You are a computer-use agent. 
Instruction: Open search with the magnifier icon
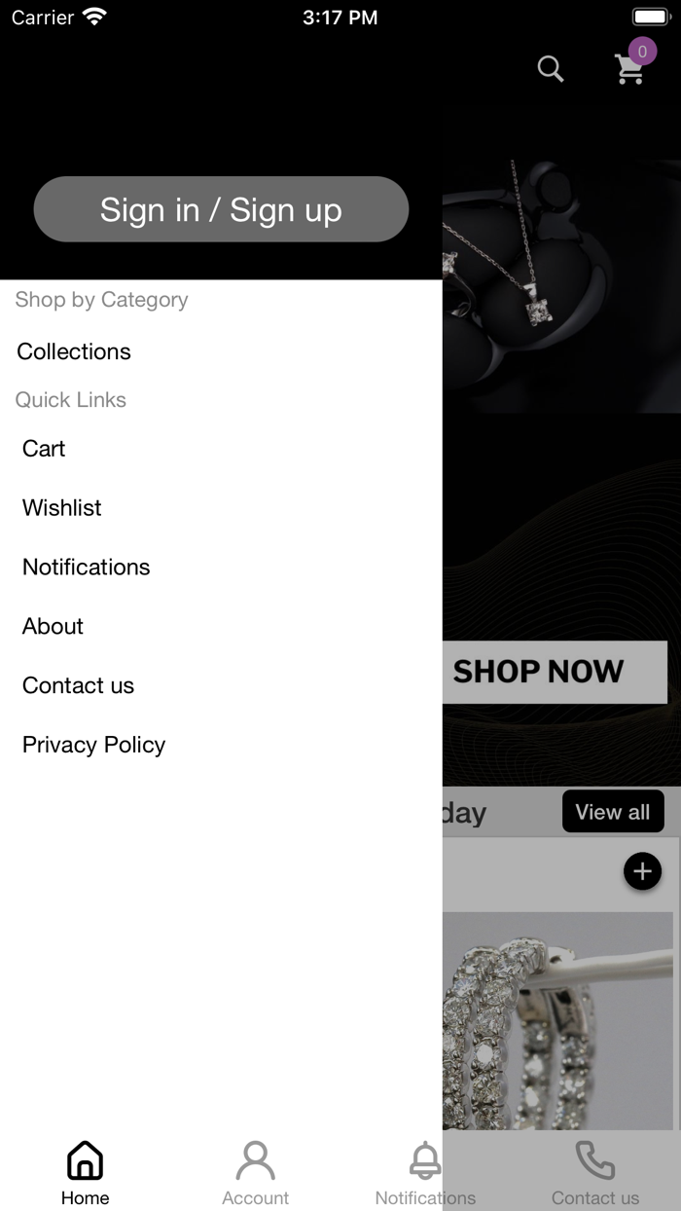click(x=551, y=69)
